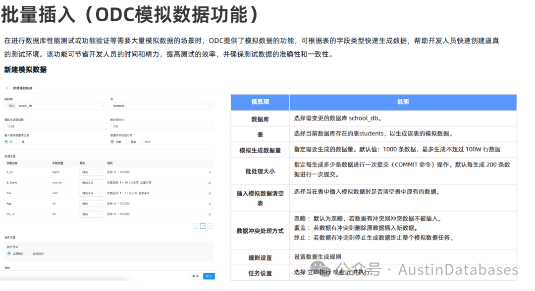Click the 规则设置 label in info table
Image resolution: width=535 pixels, height=291 pixels.
260,258
